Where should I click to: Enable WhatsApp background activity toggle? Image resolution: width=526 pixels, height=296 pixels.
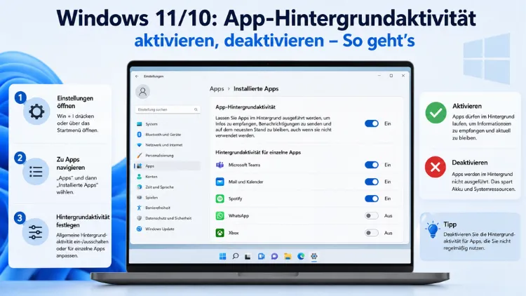coord(371,215)
